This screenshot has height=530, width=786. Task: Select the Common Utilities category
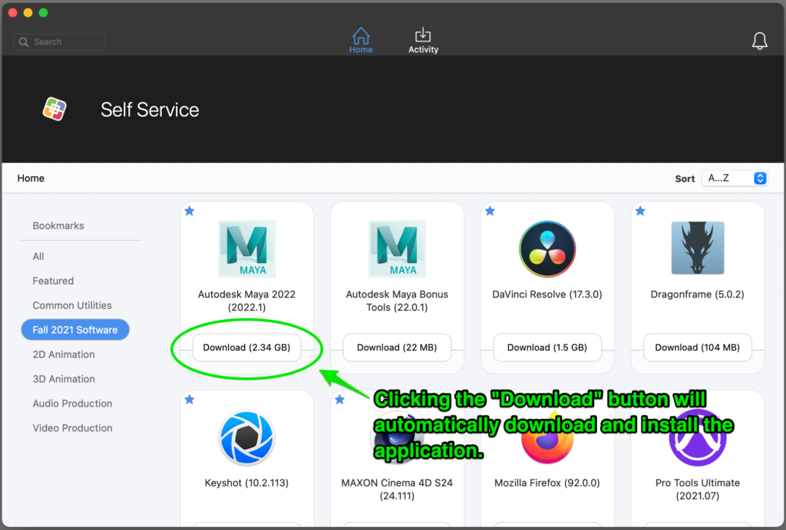(72, 305)
